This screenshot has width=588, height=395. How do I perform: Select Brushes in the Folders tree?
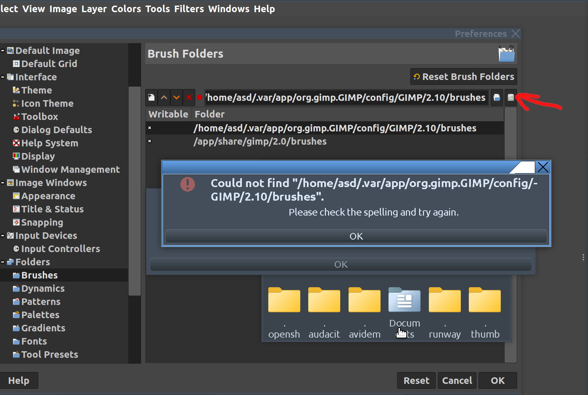39,275
